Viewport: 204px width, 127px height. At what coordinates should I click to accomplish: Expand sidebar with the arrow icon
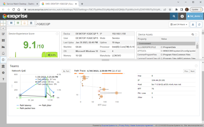(3, 28)
